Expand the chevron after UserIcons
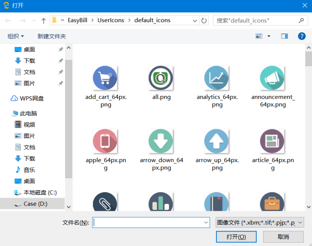312x246 pixels. [x=129, y=20]
